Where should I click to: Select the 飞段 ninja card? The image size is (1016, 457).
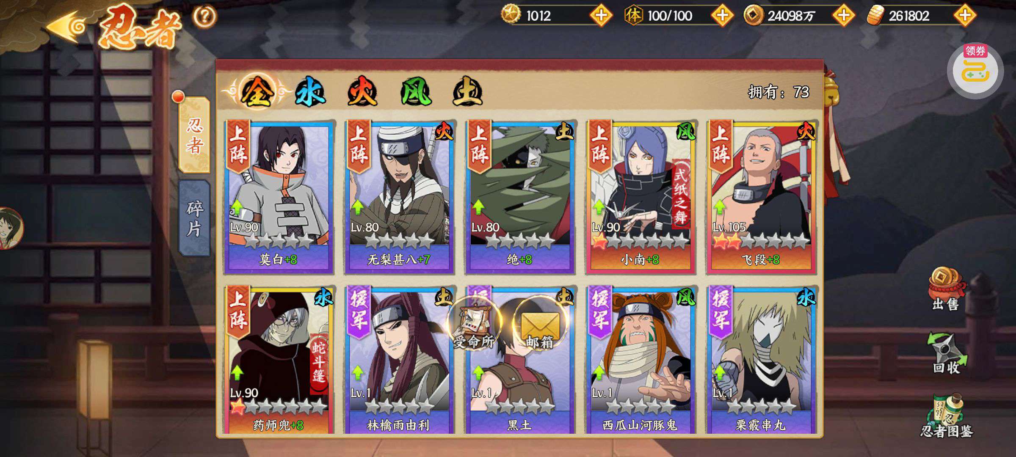click(761, 197)
